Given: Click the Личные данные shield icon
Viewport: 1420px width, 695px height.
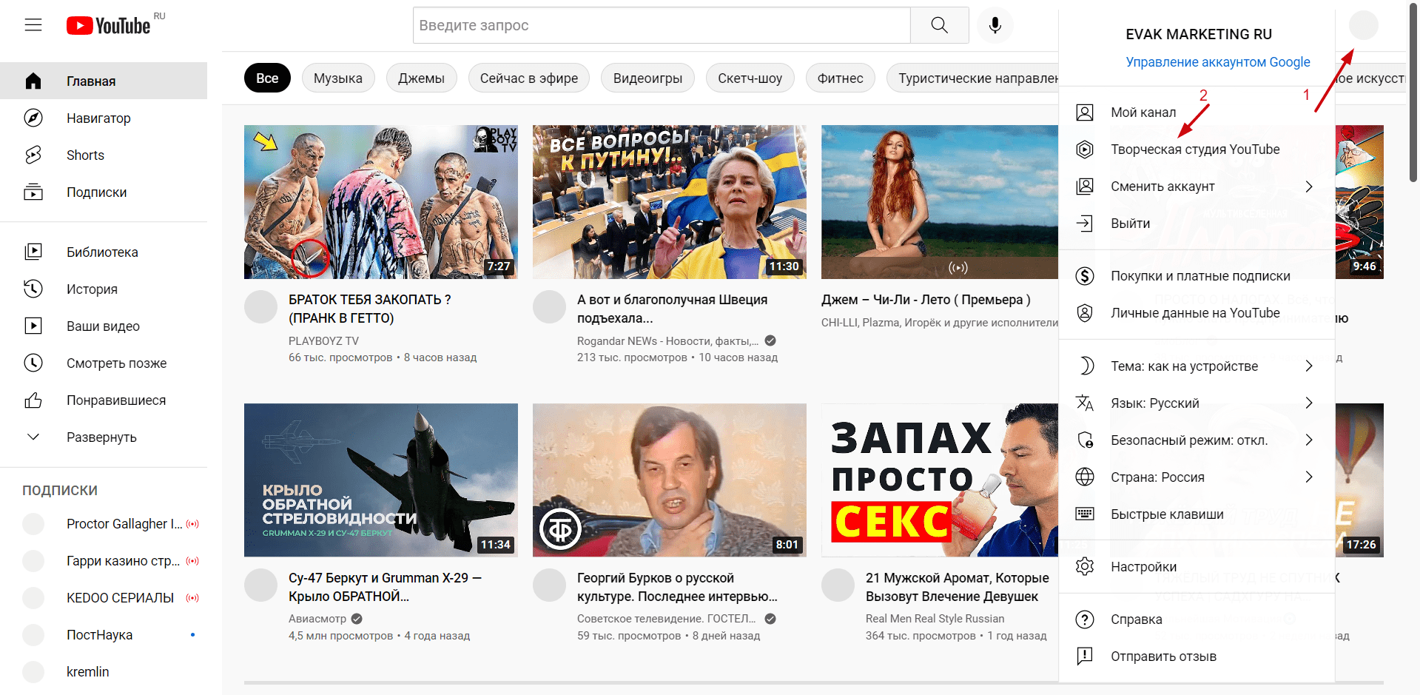Looking at the screenshot, I should 1085,313.
